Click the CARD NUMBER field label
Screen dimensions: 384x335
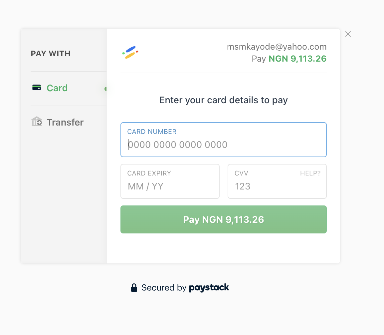point(152,132)
